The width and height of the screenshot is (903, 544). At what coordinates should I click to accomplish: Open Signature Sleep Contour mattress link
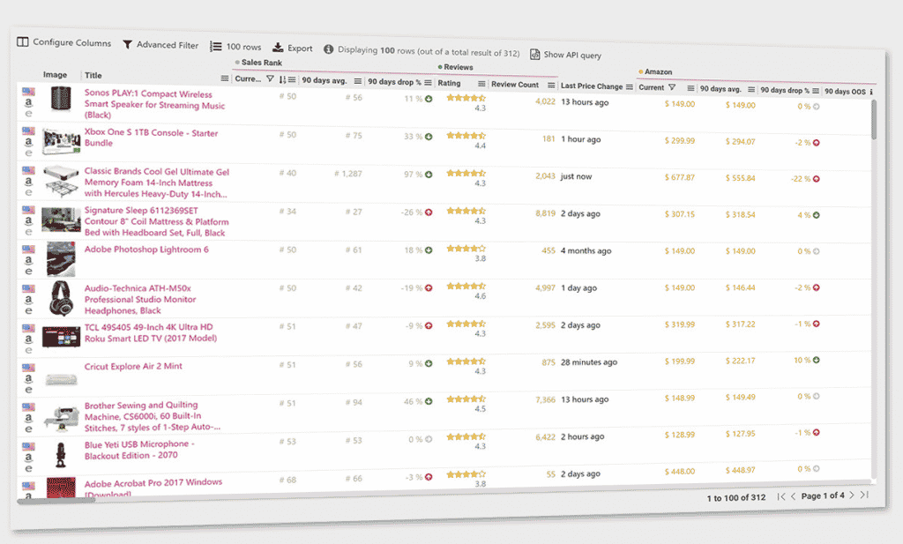coord(156,221)
